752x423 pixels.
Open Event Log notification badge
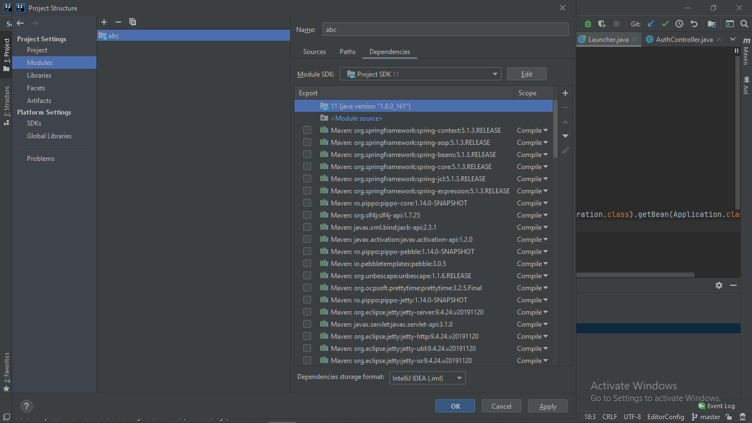pyautogui.click(x=716, y=406)
